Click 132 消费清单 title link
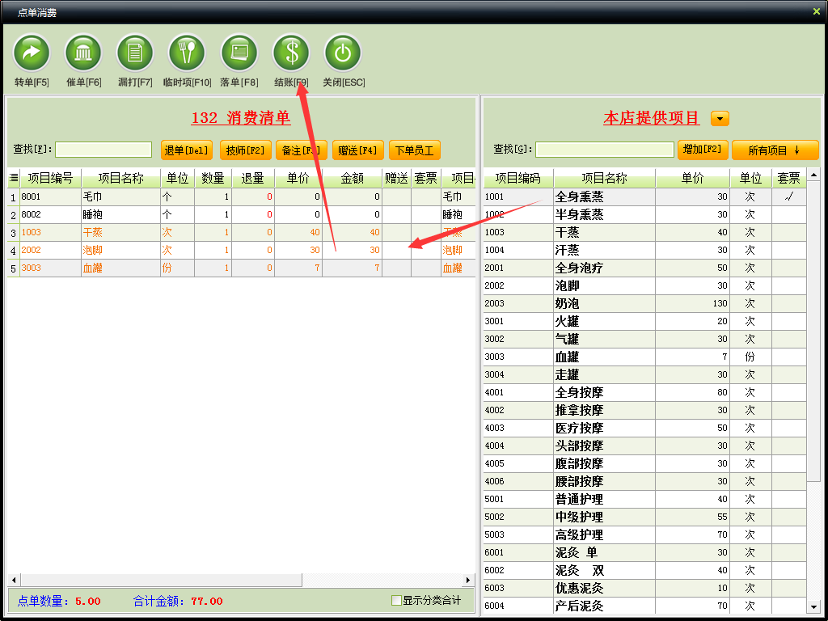 [x=241, y=117]
